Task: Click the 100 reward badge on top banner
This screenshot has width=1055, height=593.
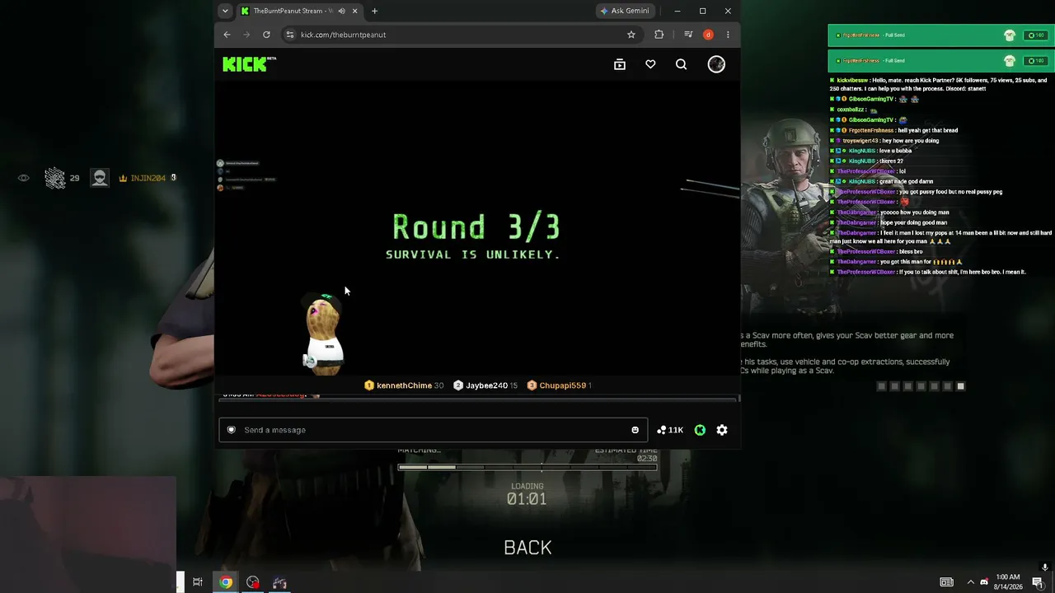Action: [1034, 35]
